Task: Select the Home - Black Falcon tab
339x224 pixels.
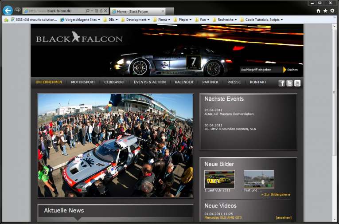Action: pos(138,11)
